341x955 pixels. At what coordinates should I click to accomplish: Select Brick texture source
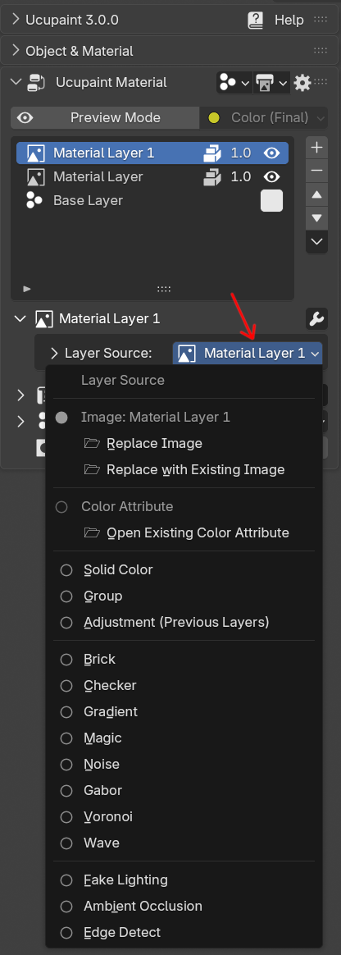pos(184,659)
